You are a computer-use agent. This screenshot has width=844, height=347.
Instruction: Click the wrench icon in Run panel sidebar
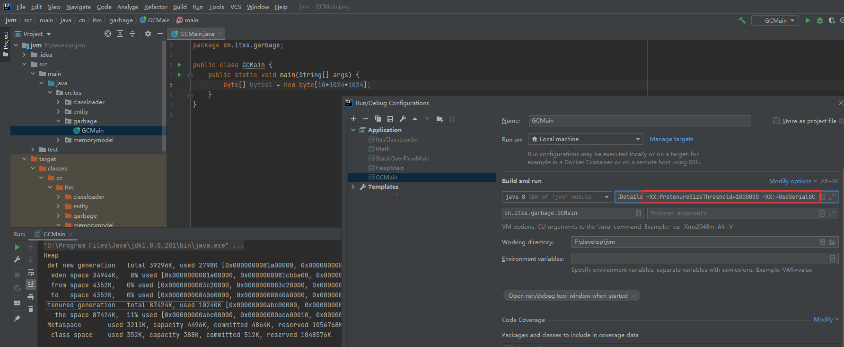17,259
